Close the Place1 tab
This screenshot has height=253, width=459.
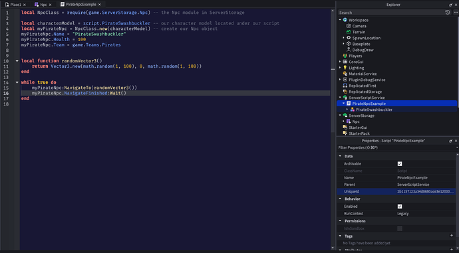(x=25, y=5)
